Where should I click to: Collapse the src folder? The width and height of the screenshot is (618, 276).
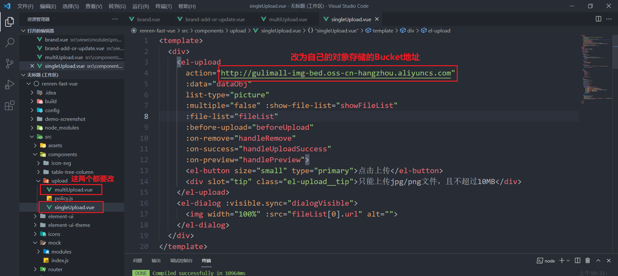point(72,137)
